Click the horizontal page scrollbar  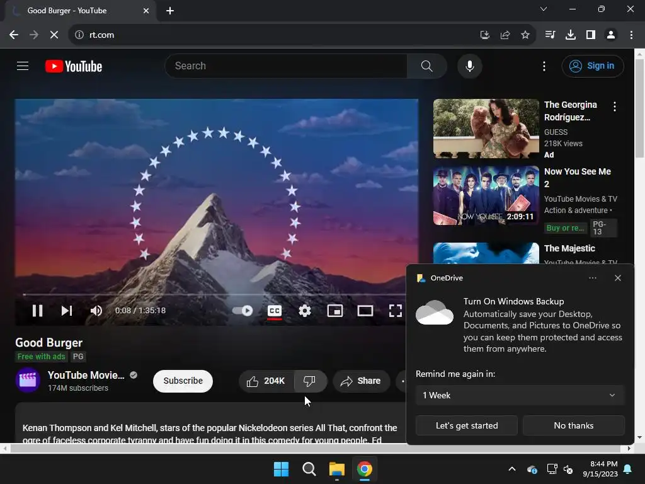click(x=316, y=449)
